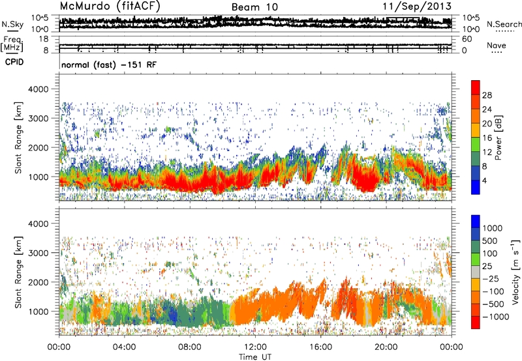Click the "N.Search" legend label
522x361 pixels.
[x=504, y=24]
